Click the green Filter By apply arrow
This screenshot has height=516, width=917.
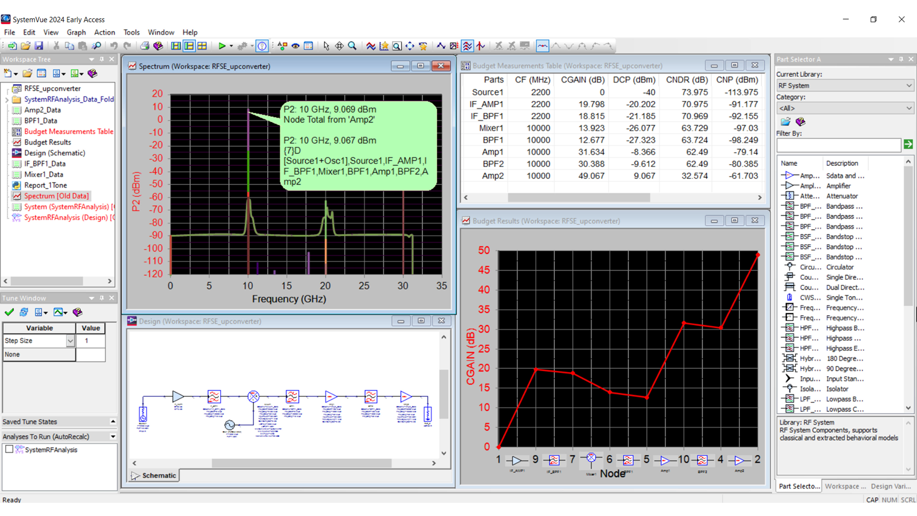(908, 144)
